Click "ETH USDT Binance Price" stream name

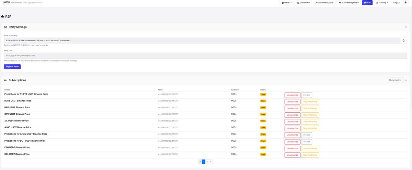point(17,147)
